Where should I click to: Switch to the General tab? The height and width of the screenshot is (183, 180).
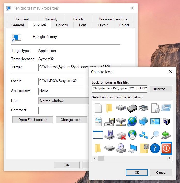[18, 25]
